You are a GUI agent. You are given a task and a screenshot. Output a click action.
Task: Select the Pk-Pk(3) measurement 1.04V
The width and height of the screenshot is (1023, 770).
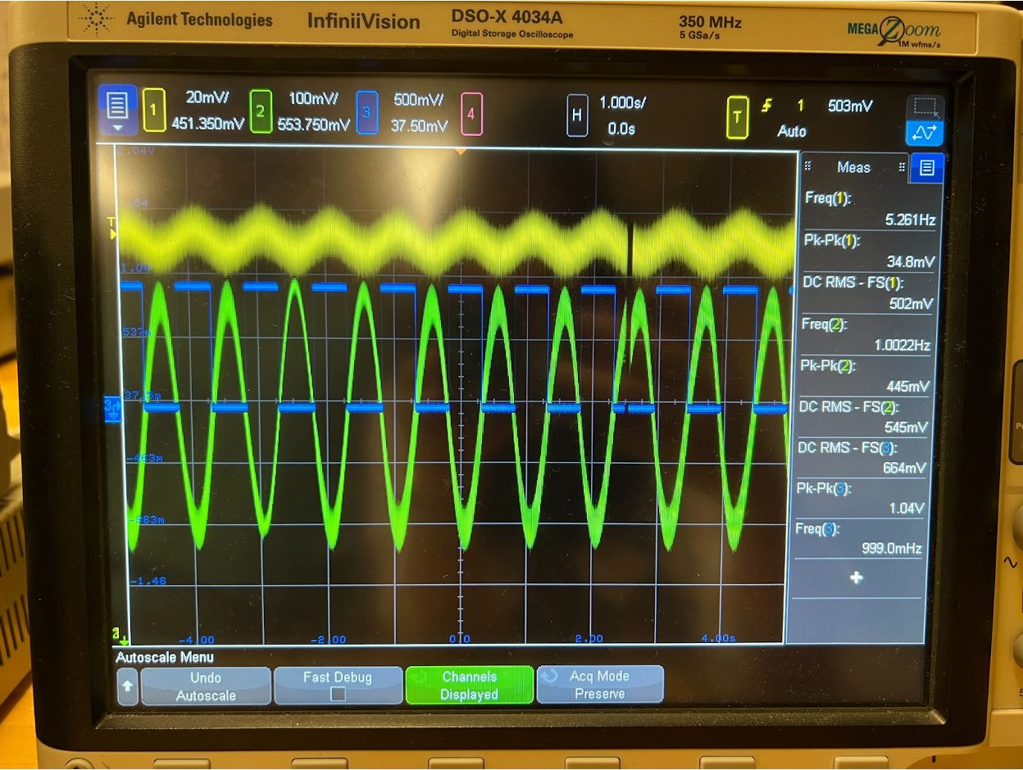pos(861,498)
